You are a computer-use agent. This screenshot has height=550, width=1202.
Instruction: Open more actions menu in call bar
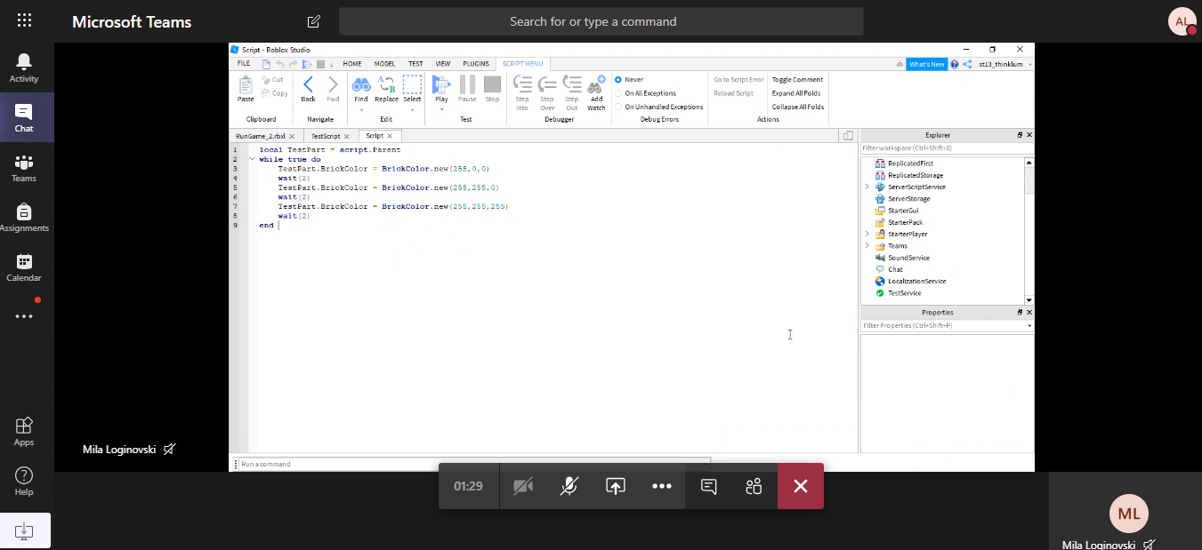tap(662, 486)
